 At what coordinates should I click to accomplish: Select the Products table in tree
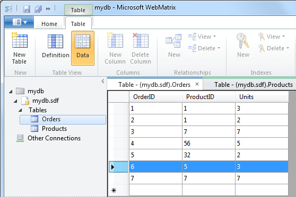(49, 129)
